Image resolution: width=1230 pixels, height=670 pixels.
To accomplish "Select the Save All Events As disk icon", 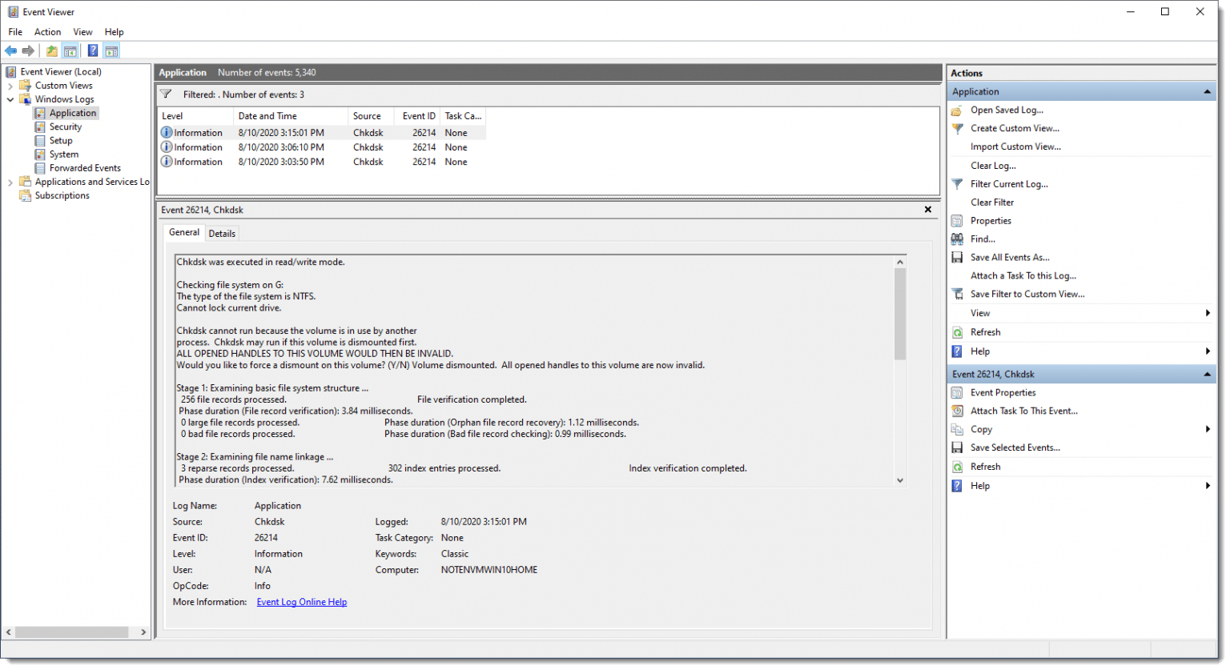I will 958,257.
